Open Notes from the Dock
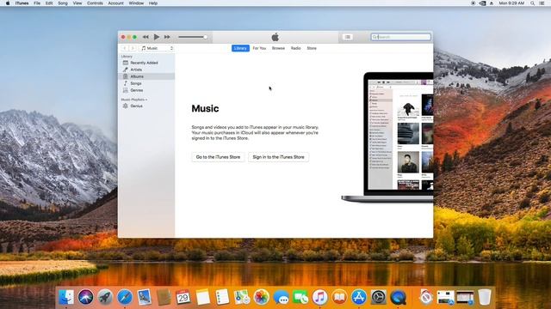Screen dimensions: 551x309 pyautogui.click(x=203, y=298)
